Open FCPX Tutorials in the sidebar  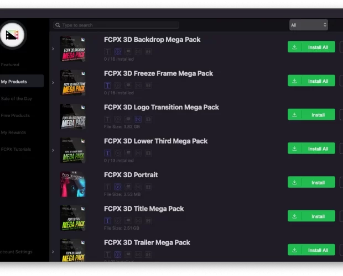[x=15, y=150]
